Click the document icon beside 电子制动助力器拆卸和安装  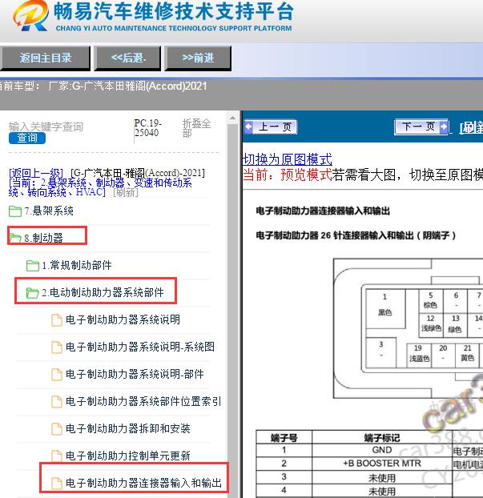(x=57, y=429)
